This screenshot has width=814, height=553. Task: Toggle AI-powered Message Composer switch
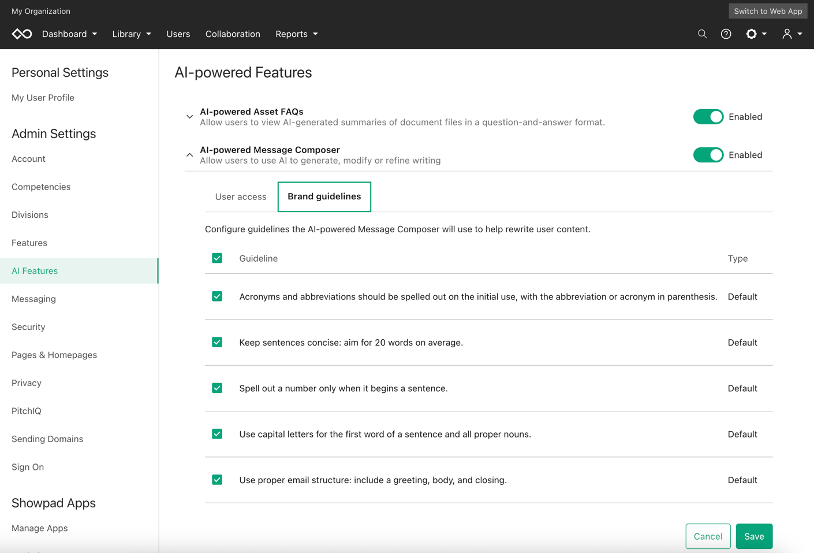click(x=708, y=155)
